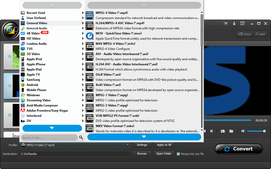
Task: Adjust the volume slider
Action: 256,131
